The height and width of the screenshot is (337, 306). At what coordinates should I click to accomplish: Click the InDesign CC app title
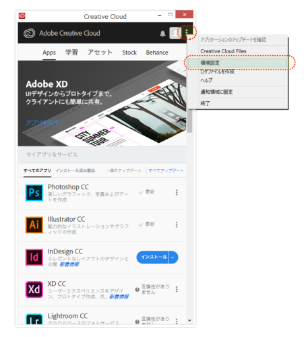65,251
